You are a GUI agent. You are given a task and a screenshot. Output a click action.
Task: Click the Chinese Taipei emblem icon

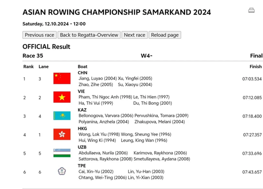tap(62, 171)
